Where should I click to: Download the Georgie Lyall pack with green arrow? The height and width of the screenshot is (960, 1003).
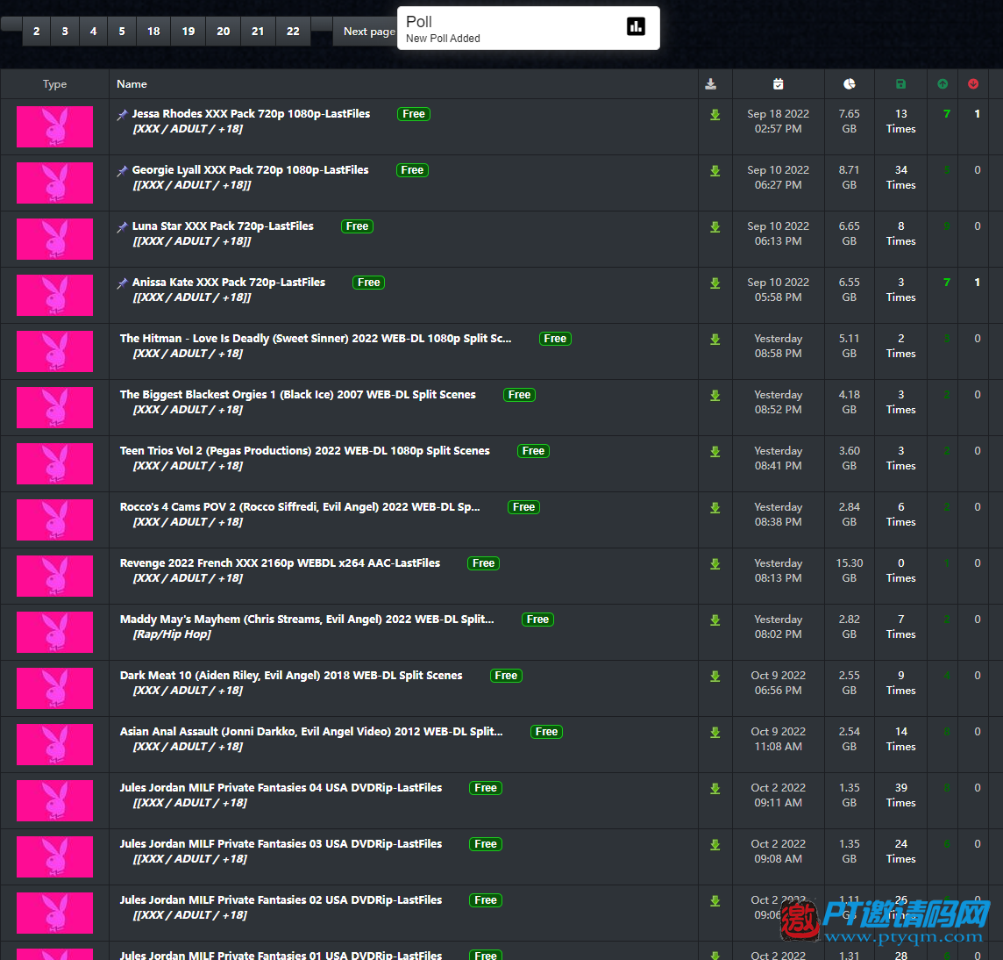[715, 171]
